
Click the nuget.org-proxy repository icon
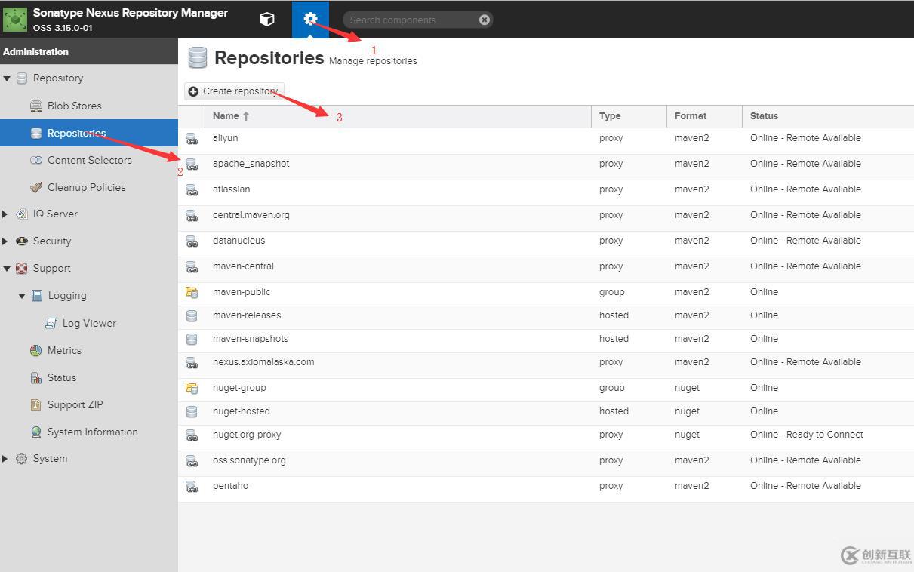192,435
